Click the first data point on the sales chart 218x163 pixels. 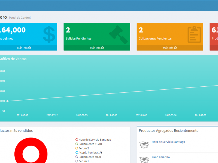click(x=7, y=101)
